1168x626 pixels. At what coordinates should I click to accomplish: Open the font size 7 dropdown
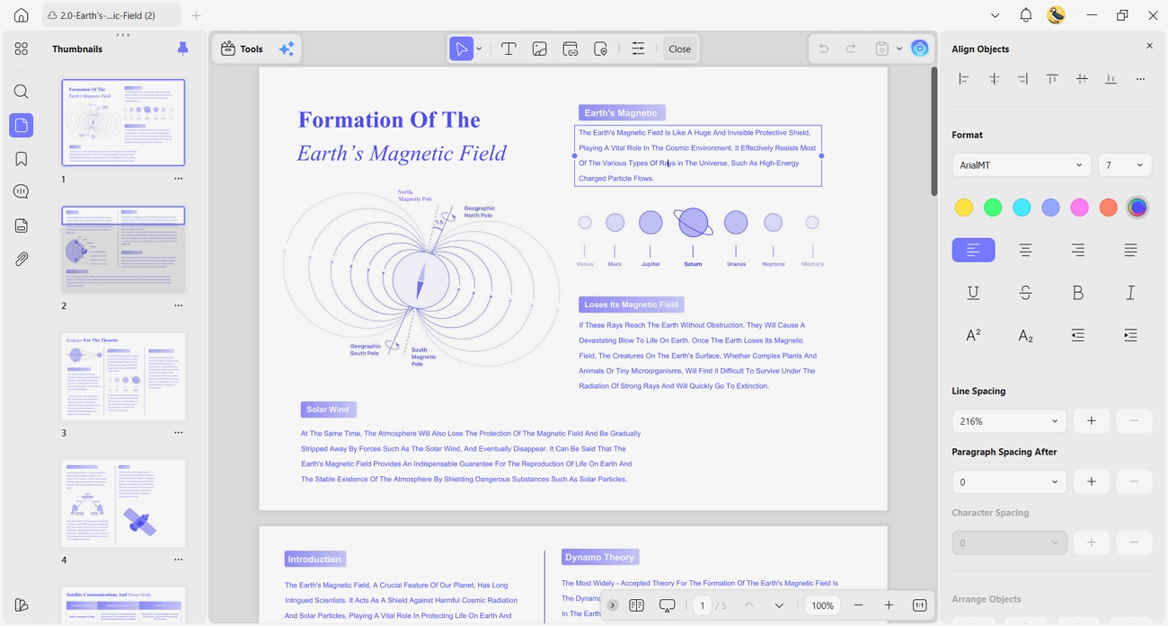click(x=1125, y=165)
